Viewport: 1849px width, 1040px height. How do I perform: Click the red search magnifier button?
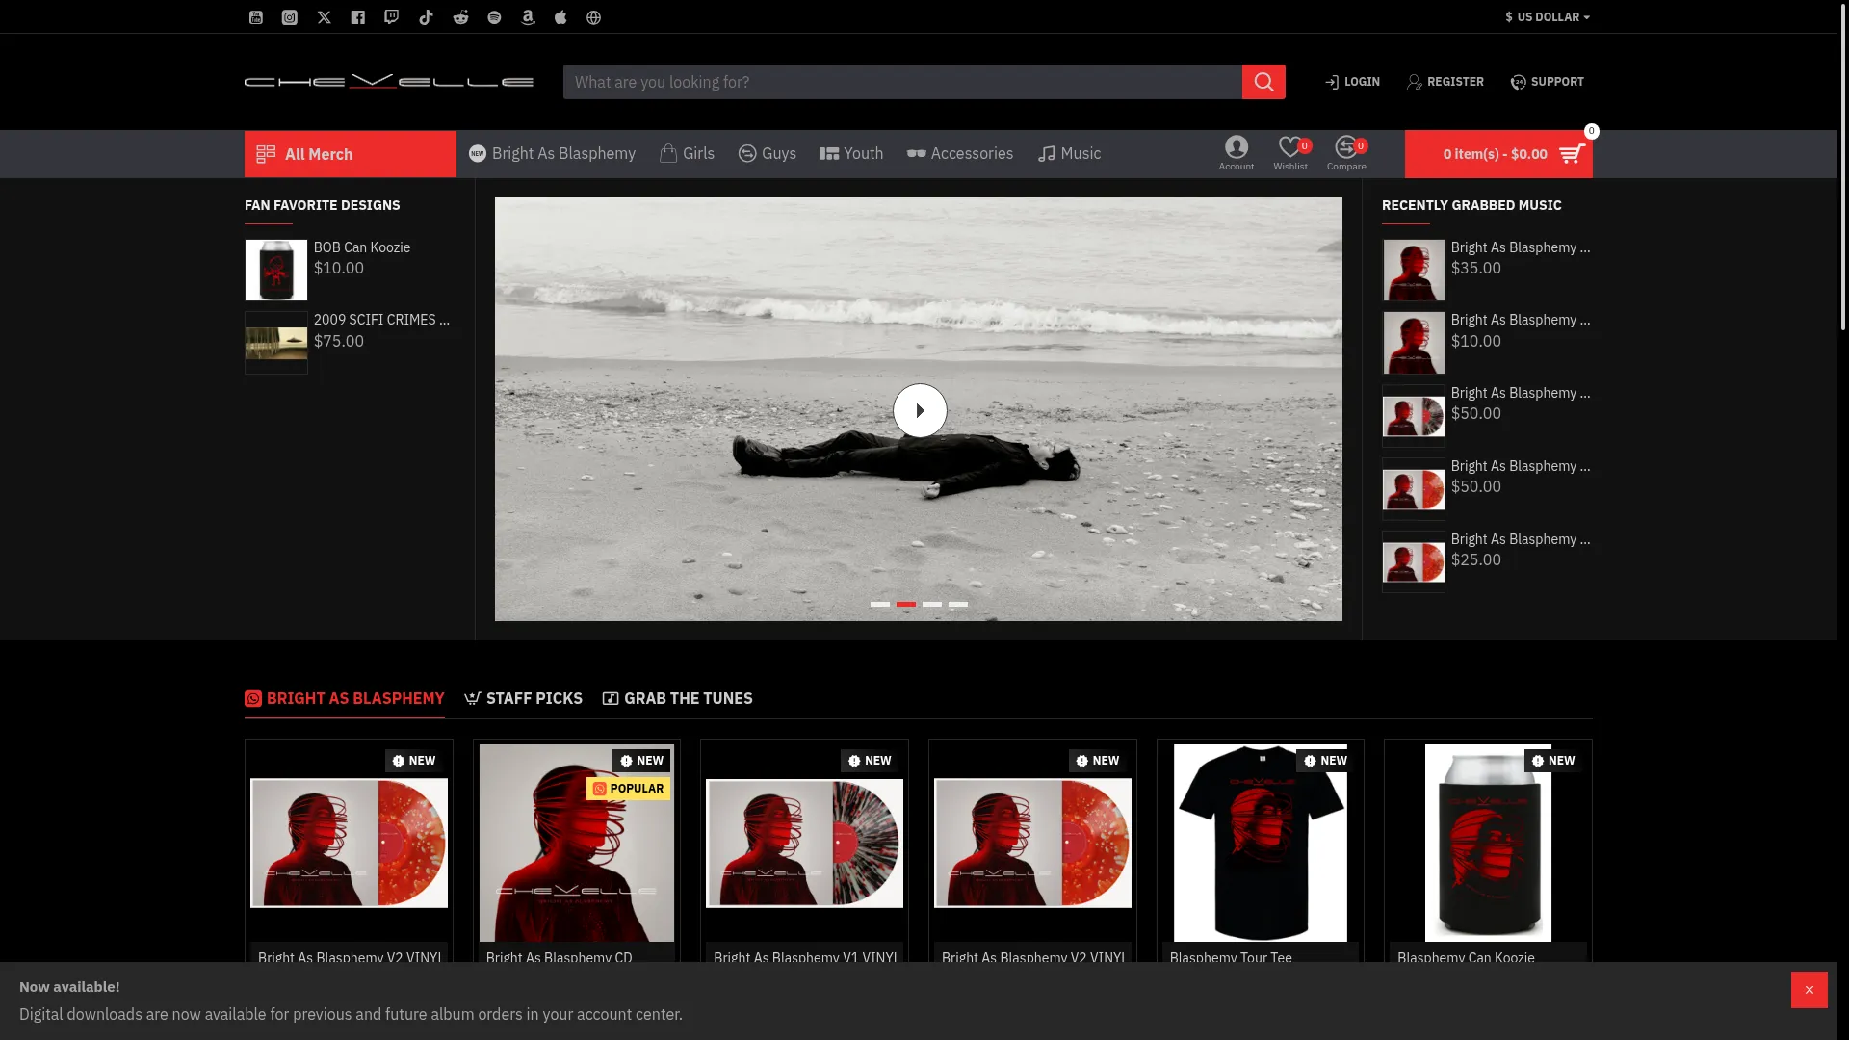(1263, 82)
